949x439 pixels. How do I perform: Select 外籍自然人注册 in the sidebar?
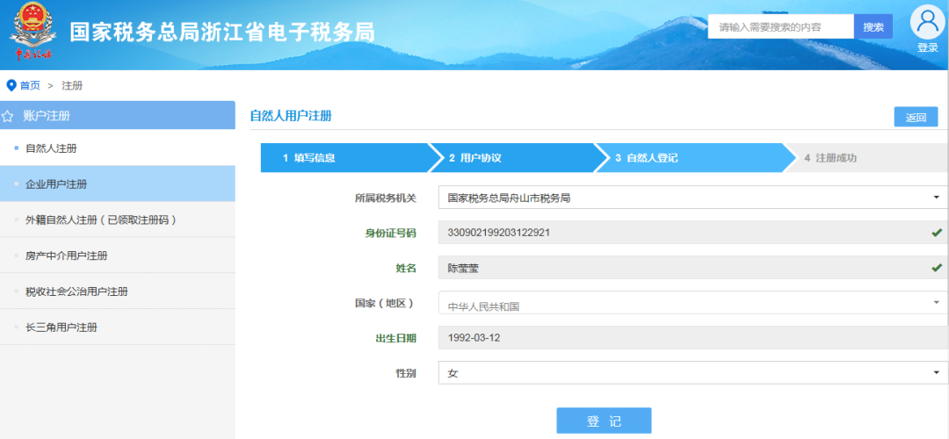[118, 220]
